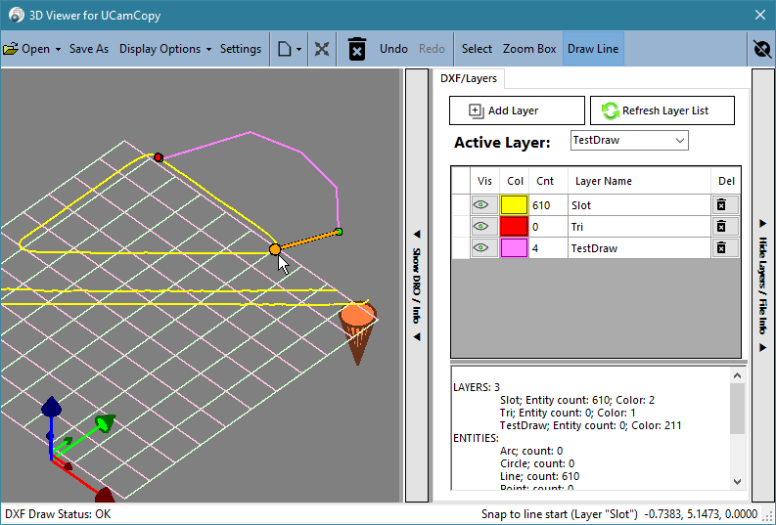Click the Refresh Layer List button
Screen dimensions: 776x525
662,110
